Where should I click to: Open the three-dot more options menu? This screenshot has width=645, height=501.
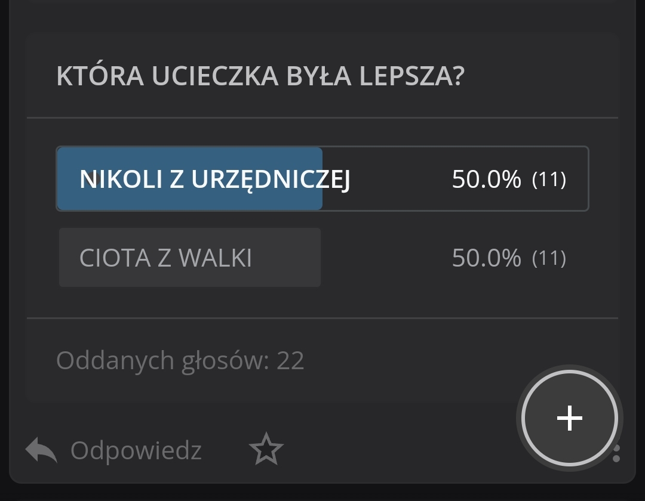pos(616,453)
